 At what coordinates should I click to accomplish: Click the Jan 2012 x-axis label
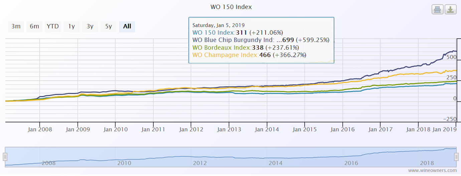click(191, 129)
